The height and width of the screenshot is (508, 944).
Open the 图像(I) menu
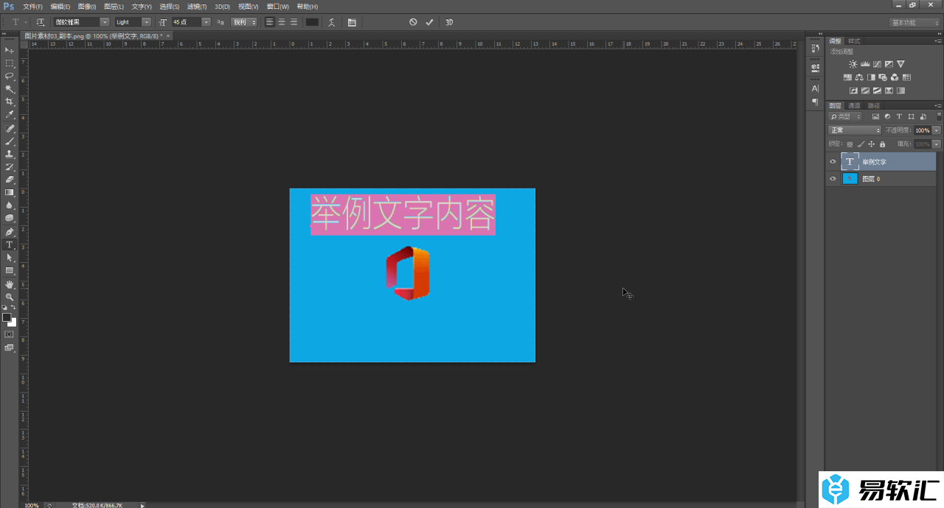87,7
